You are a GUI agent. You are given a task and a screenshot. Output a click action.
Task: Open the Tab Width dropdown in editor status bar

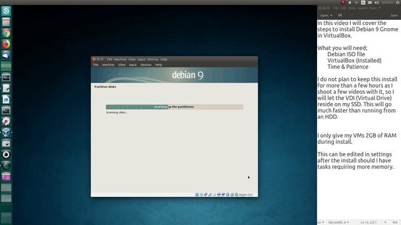click(338, 222)
